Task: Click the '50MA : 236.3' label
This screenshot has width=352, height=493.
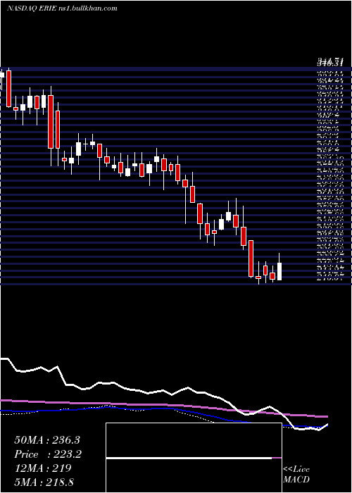Action: (x=47, y=440)
